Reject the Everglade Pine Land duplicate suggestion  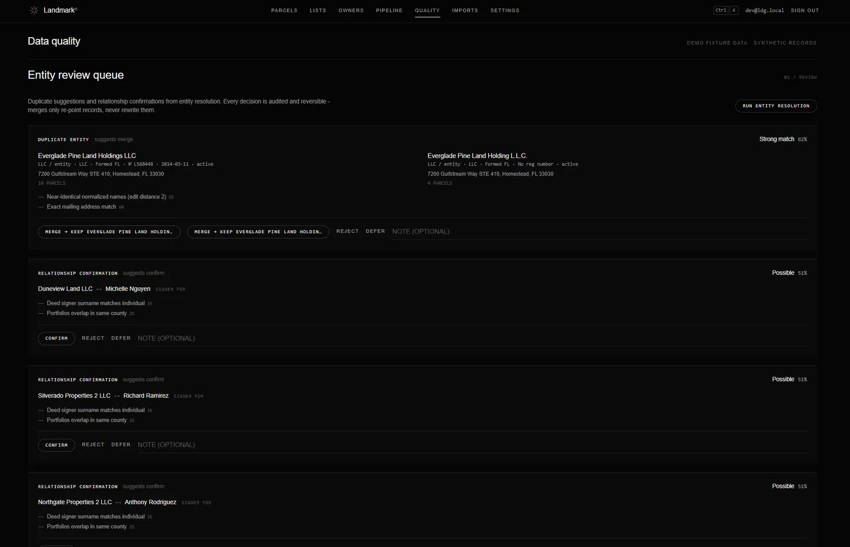(347, 232)
